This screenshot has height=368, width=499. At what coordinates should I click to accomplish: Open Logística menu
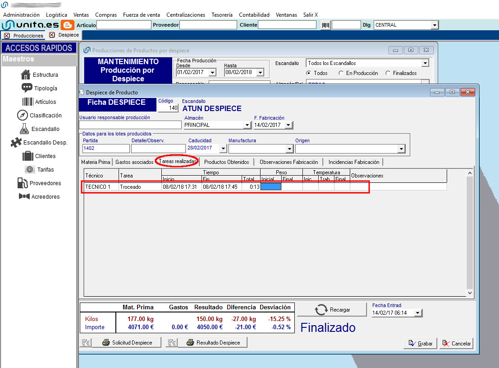(56, 14)
